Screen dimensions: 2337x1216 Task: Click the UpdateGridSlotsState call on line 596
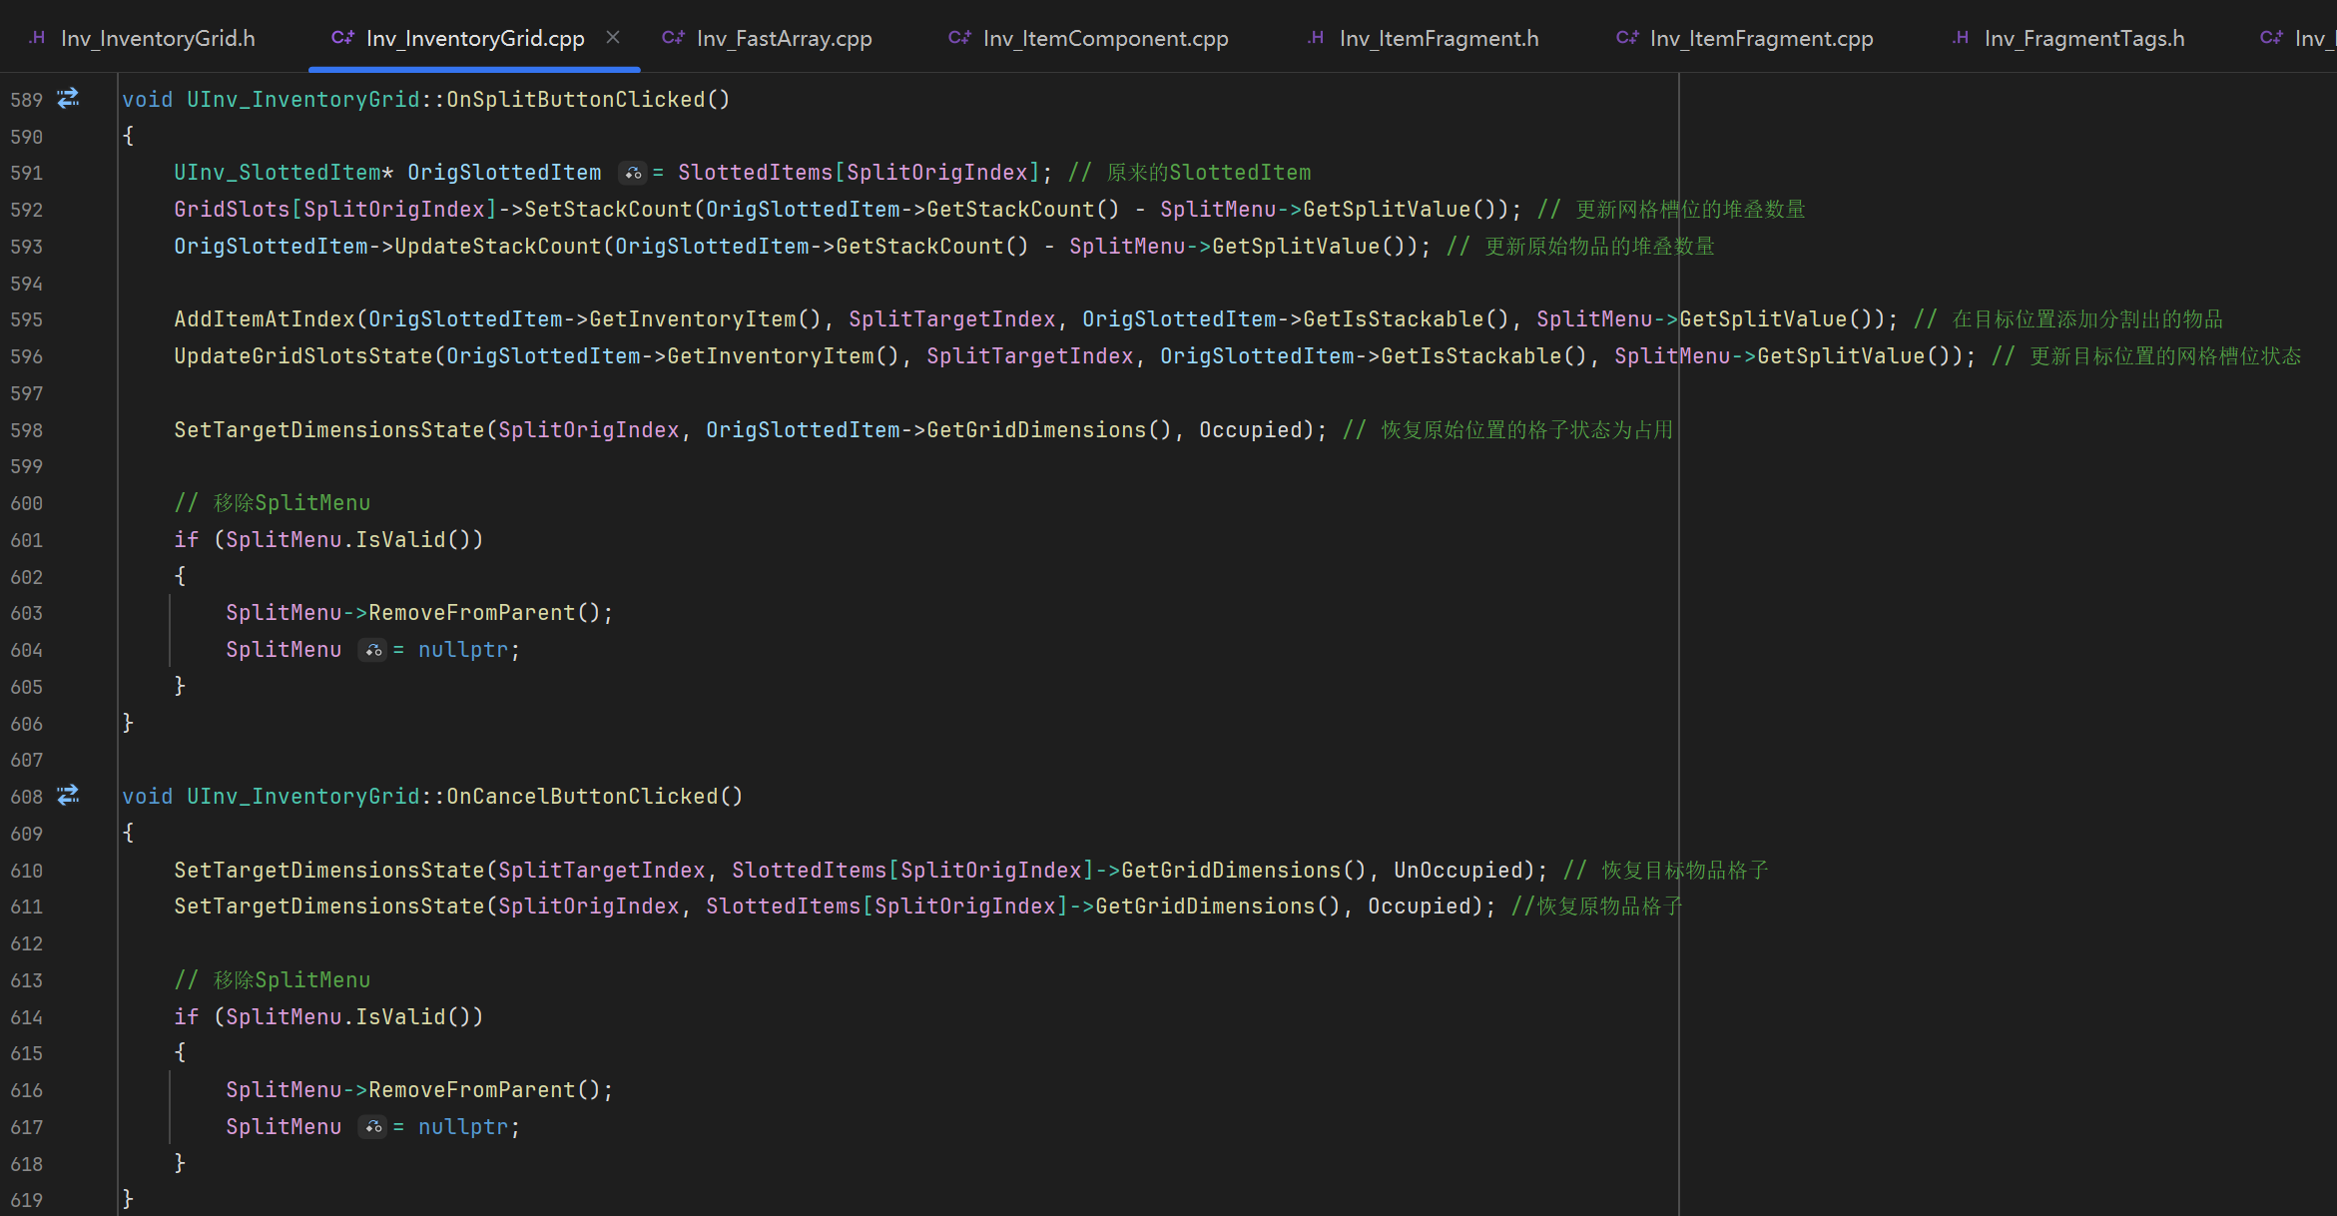302,356
